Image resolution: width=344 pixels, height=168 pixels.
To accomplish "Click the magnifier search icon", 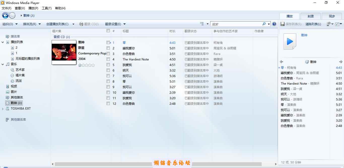I will tap(264, 24).
